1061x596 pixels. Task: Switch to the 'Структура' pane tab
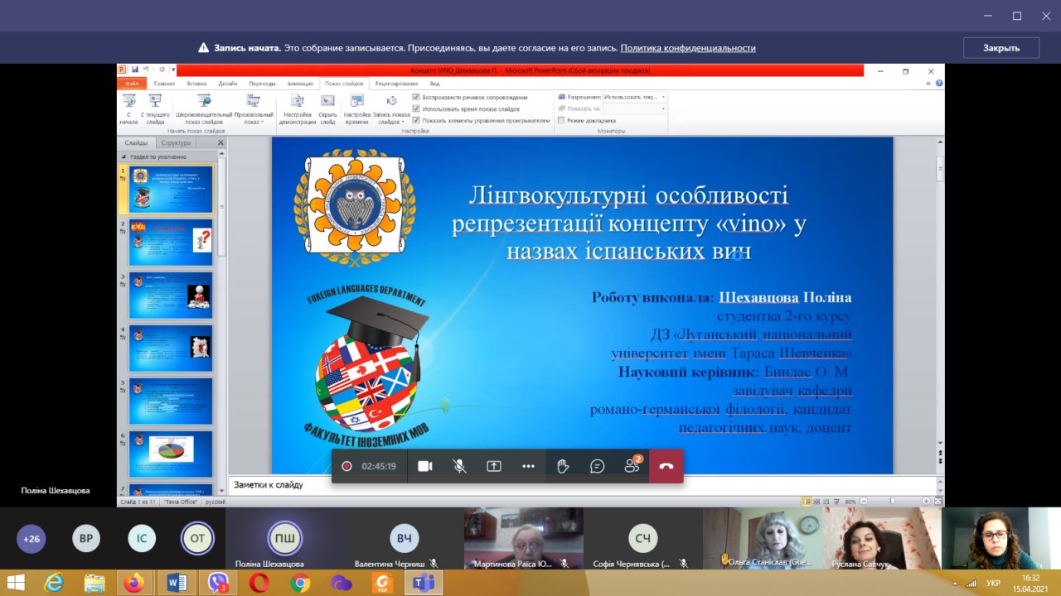click(x=176, y=142)
